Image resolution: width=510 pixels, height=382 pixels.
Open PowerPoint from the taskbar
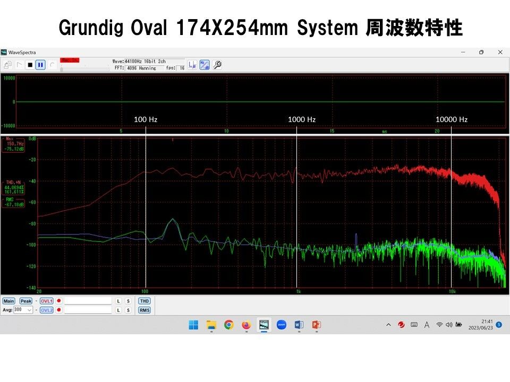317,325
